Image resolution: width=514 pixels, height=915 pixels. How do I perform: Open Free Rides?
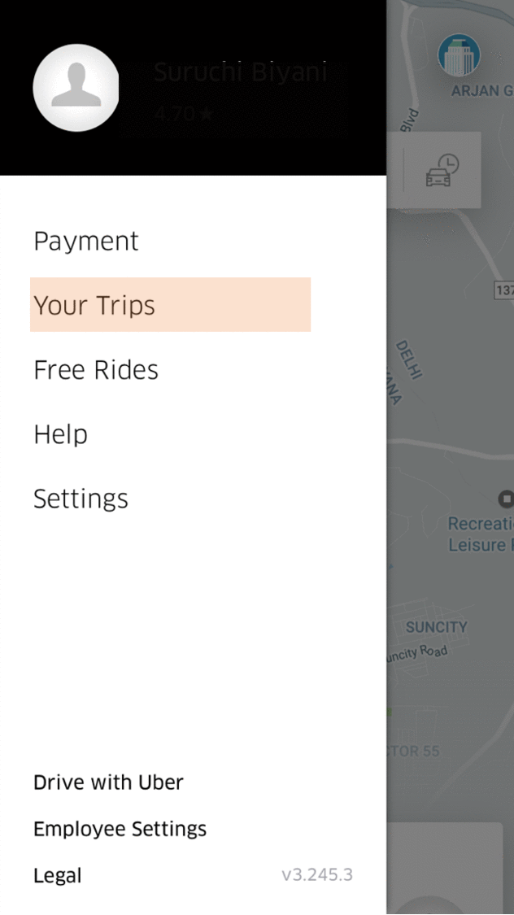coord(96,370)
